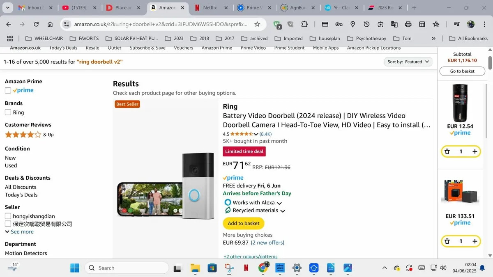
Task: Click the Windows taskbar Search box
Action: (x=127, y=268)
